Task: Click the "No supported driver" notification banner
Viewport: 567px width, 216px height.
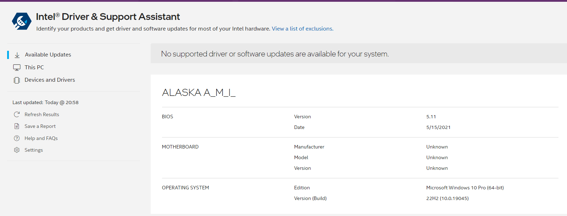Action: 275,54
